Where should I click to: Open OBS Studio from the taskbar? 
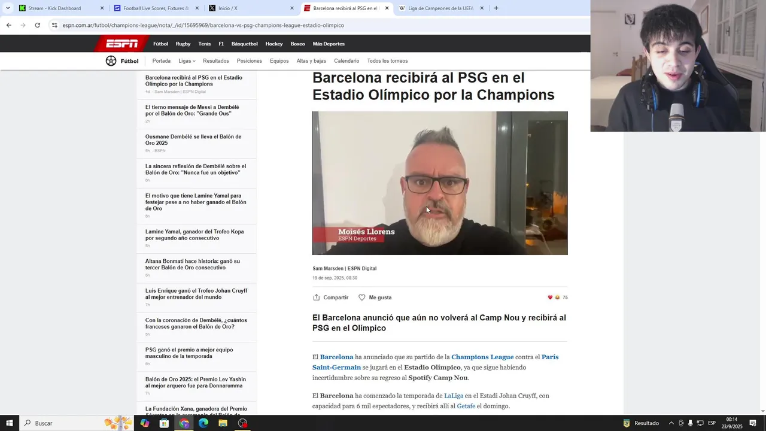coord(242,423)
